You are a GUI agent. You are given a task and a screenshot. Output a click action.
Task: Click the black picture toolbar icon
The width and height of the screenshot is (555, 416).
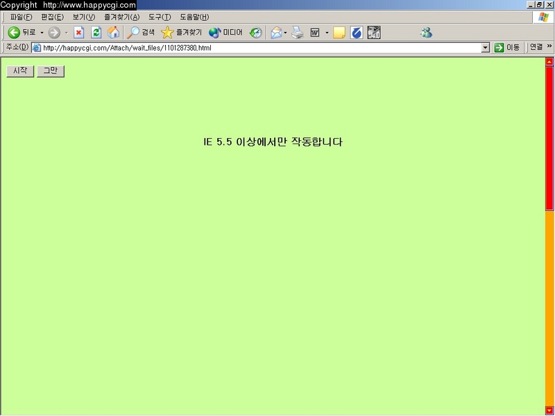(x=374, y=33)
